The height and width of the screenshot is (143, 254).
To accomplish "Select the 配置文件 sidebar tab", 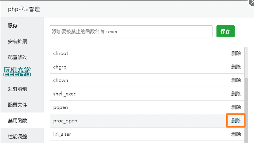I will click(x=17, y=105).
